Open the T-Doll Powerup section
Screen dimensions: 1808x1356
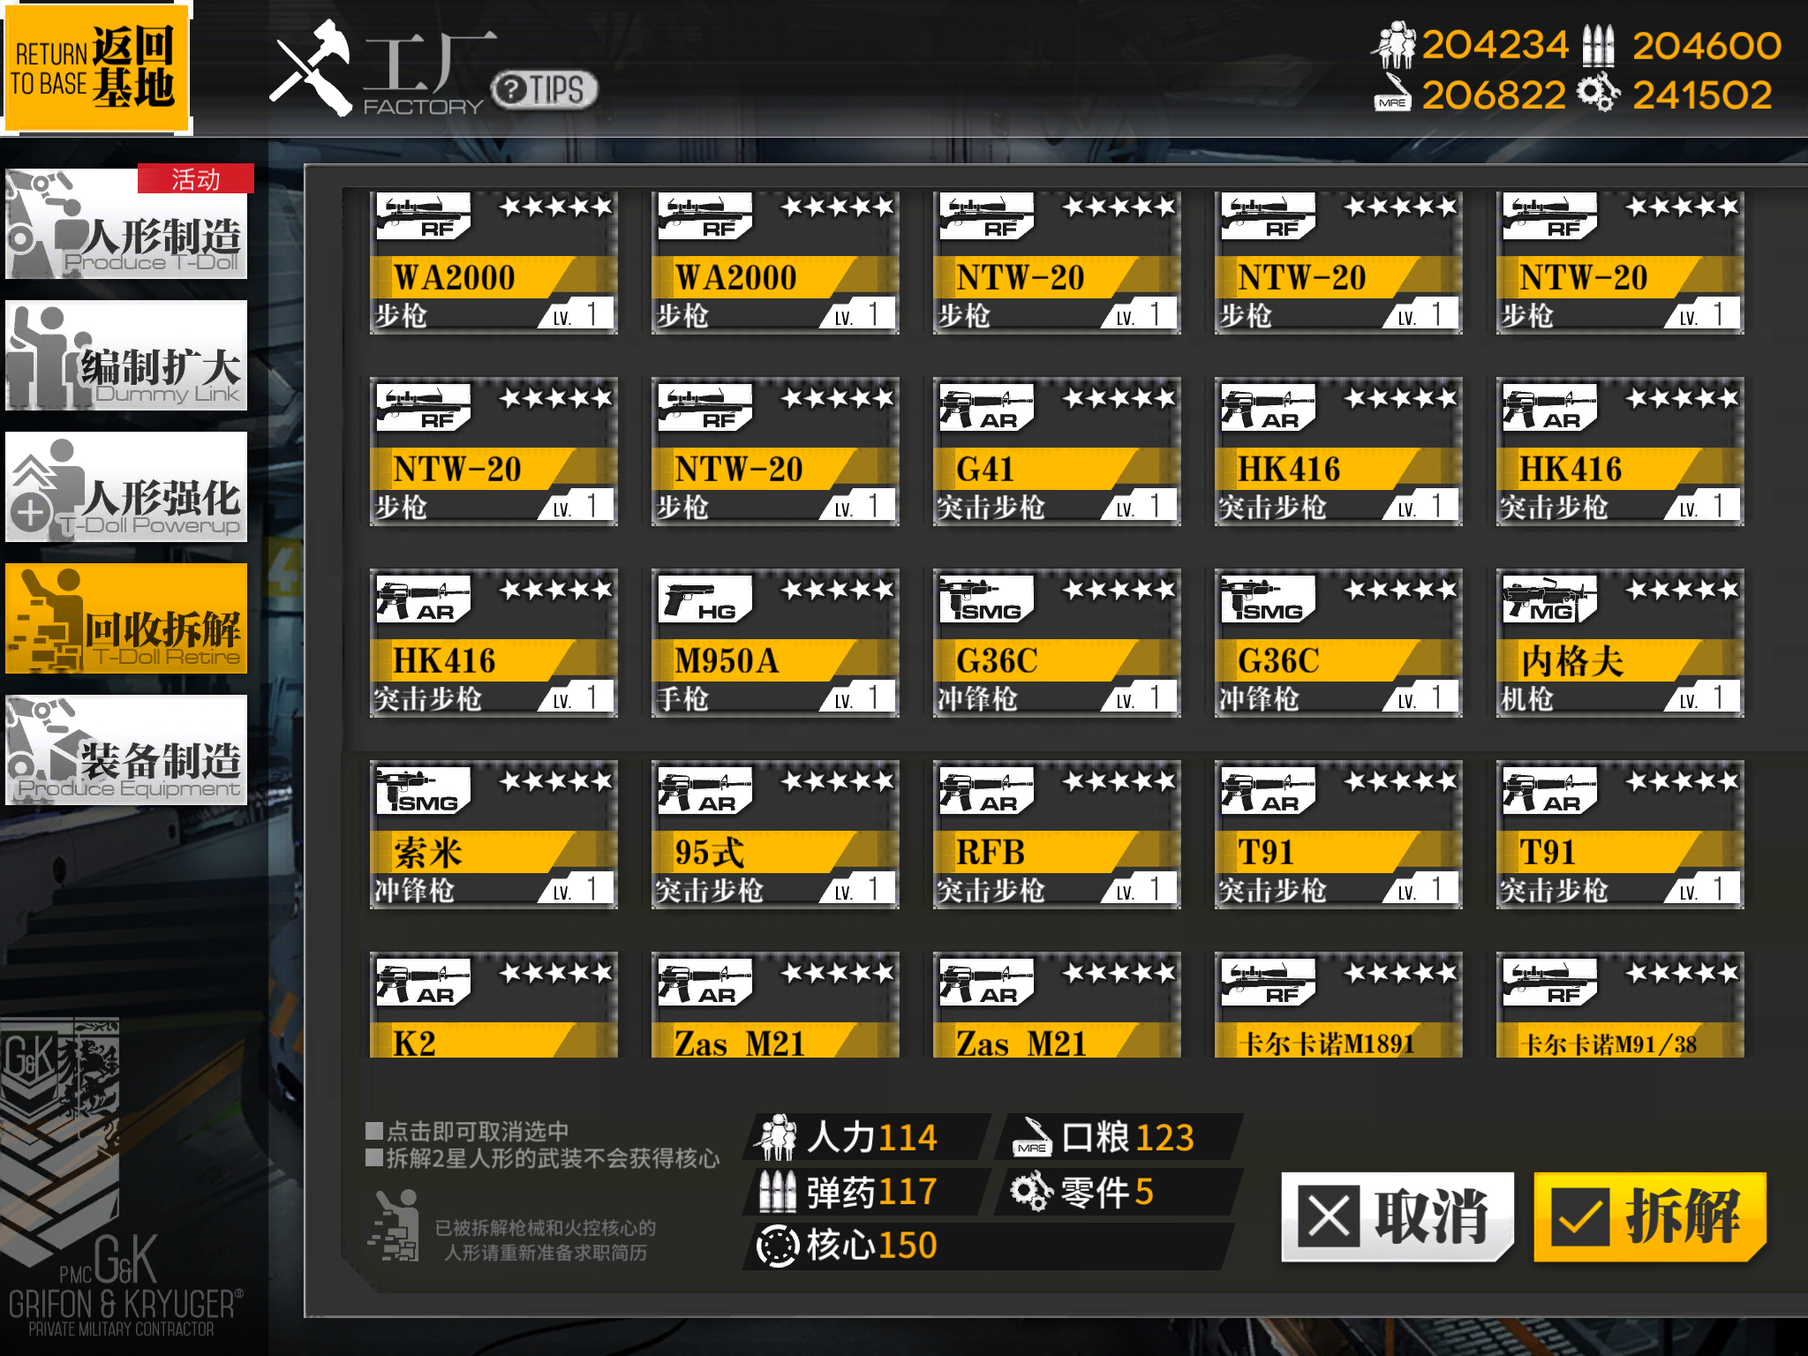[126, 486]
